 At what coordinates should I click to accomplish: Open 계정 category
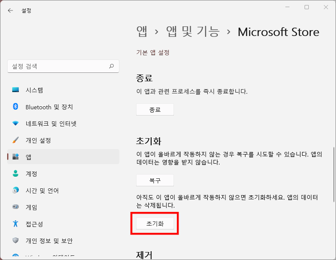coord(63,173)
